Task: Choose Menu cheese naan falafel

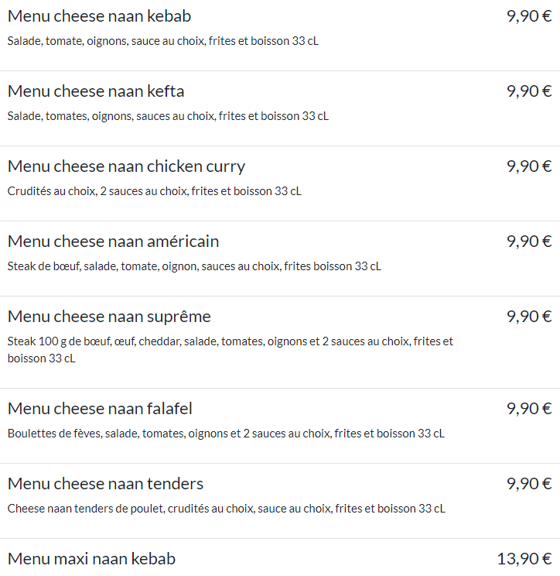Action: tap(100, 409)
